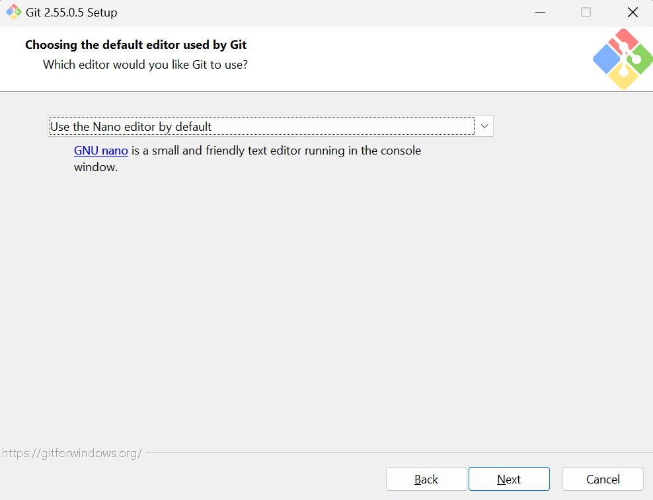Minimize the Git Setup window
Viewport: 653px width, 500px height.
(540, 13)
